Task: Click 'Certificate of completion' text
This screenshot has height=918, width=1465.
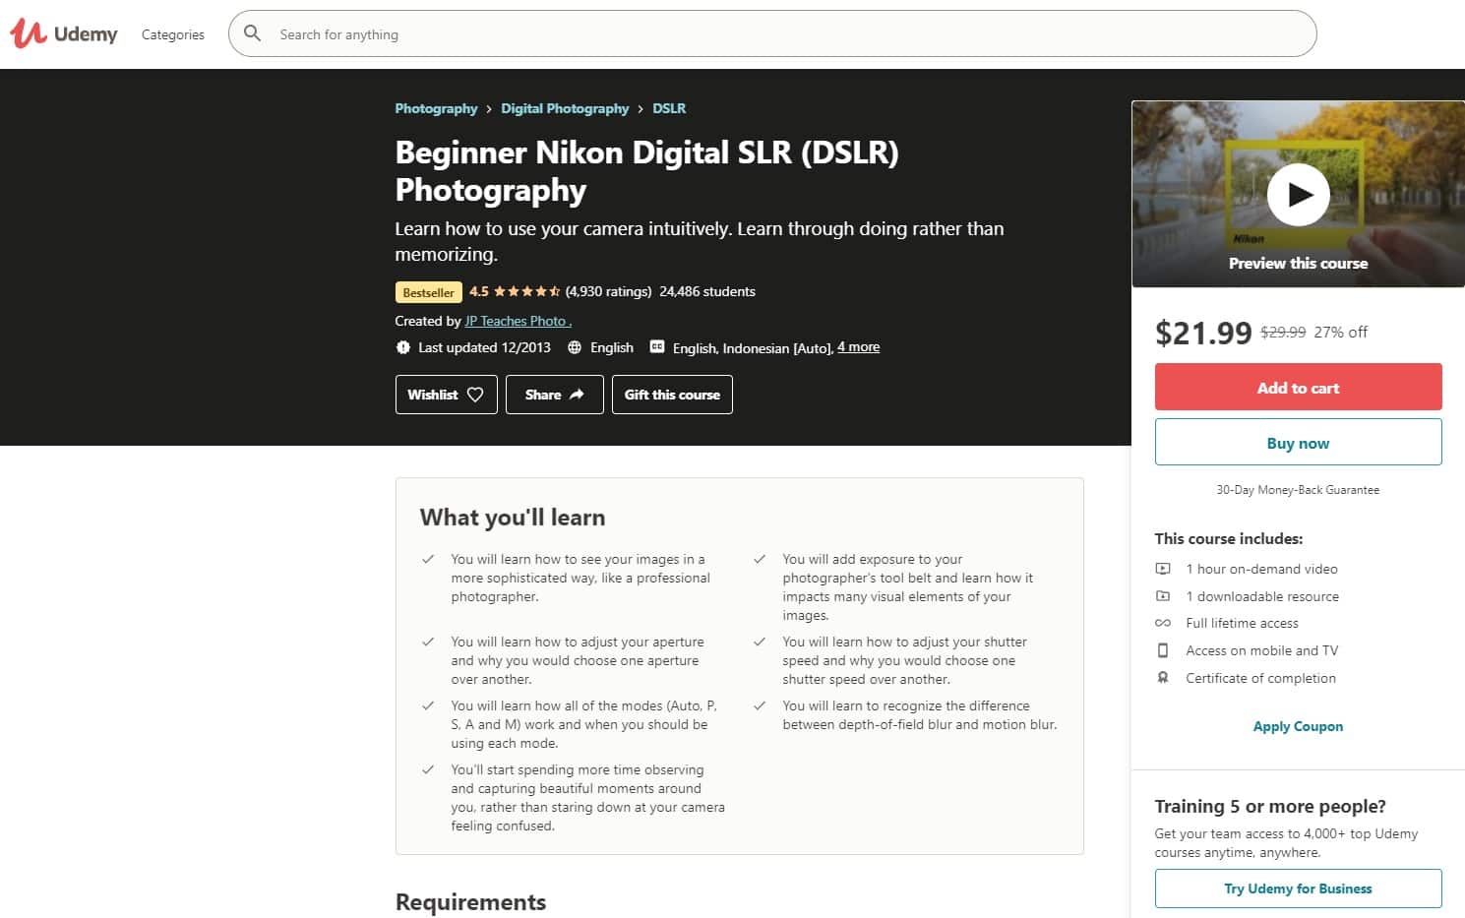Action: tap(1260, 678)
